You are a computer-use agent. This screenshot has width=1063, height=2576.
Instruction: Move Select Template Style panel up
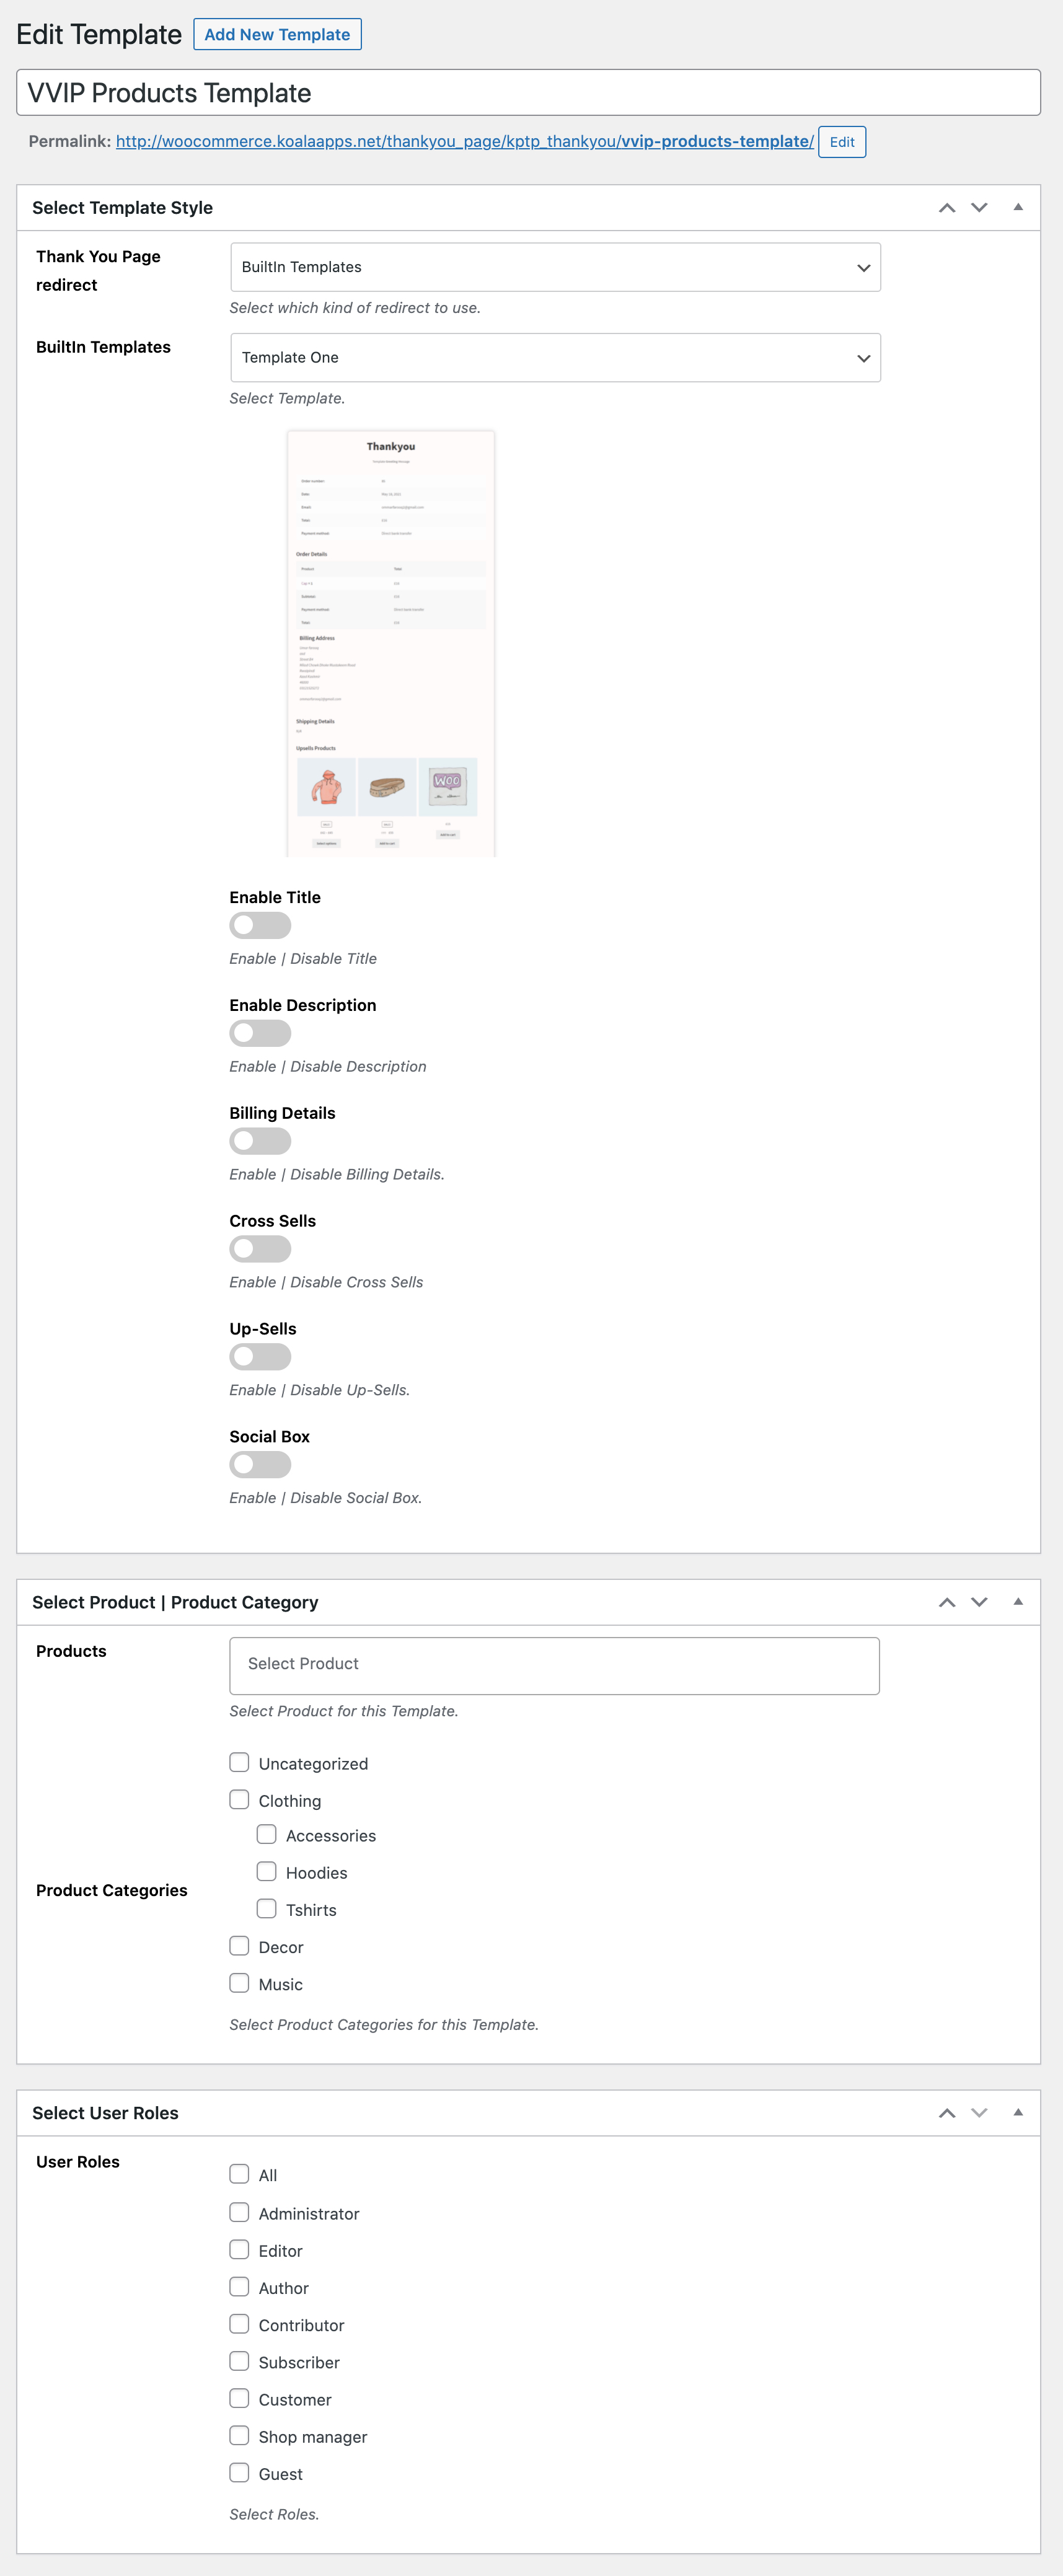[x=946, y=208]
